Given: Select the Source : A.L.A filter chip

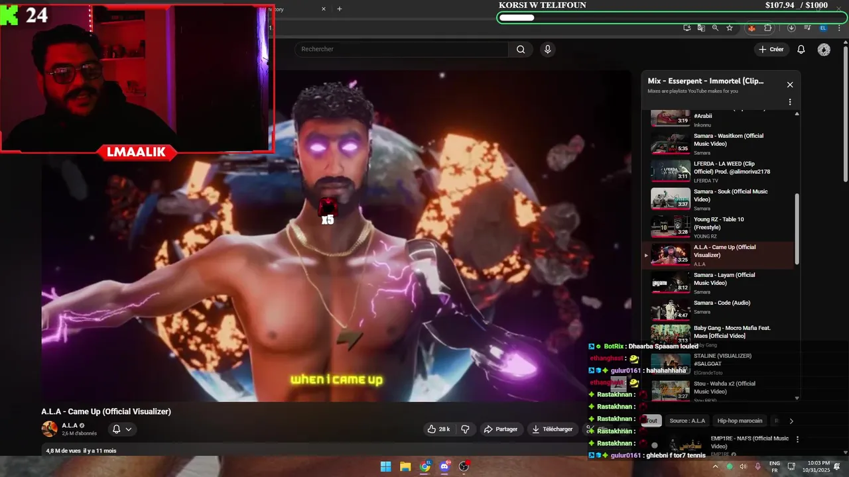Looking at the screenshot, I should pos(687,421).
